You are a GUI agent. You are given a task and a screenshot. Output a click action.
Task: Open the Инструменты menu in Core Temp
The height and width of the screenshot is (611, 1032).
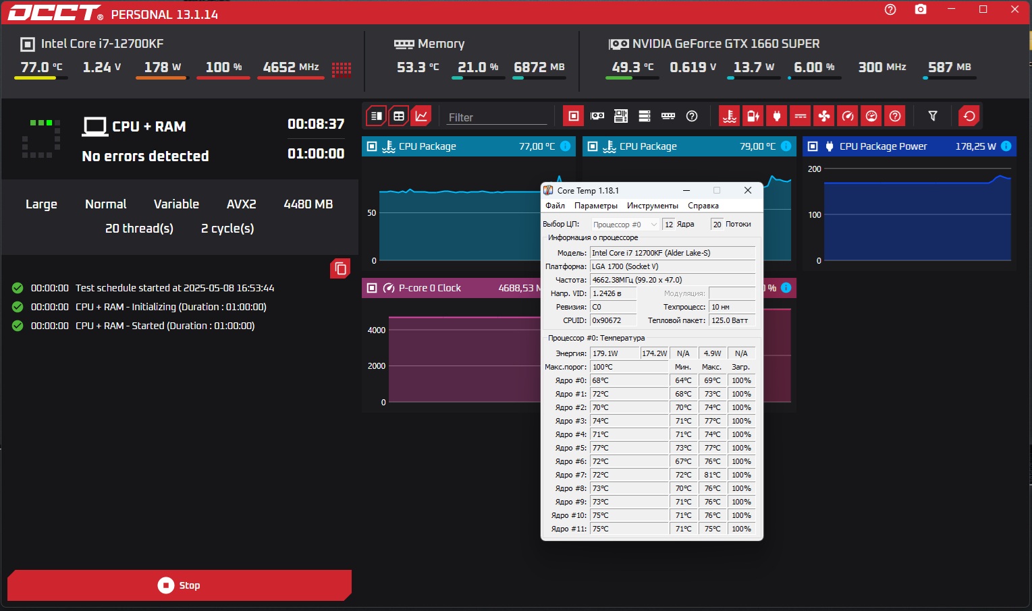point(653,206)
